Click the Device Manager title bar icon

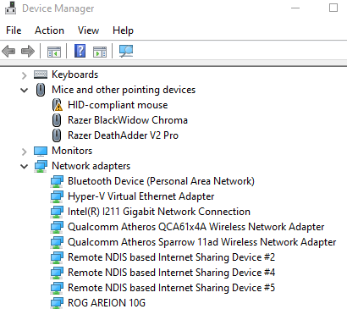[x=11, y=8]
